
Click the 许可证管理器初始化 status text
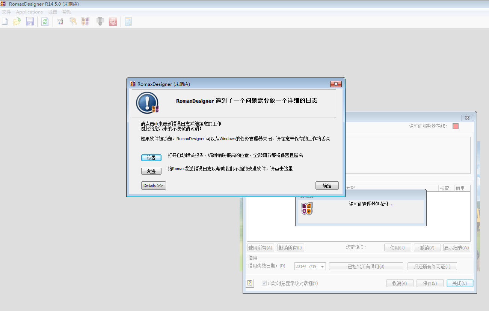point(371,204)
